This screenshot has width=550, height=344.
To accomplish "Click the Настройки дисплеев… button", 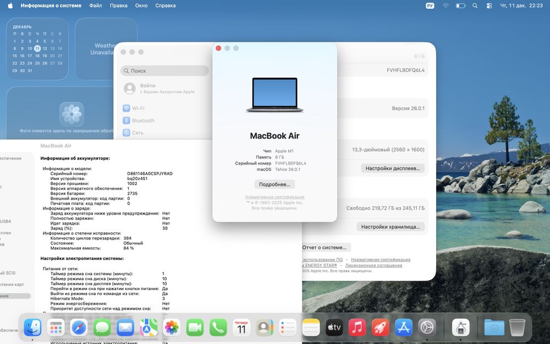I will (393, 168).
